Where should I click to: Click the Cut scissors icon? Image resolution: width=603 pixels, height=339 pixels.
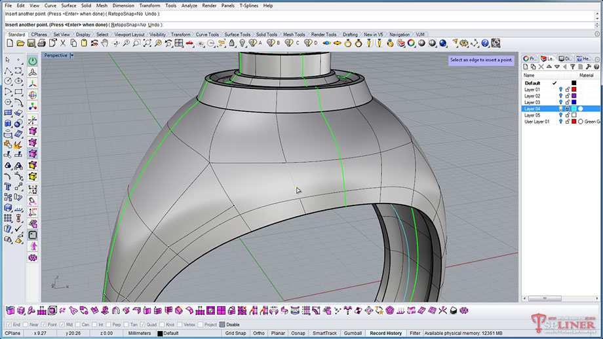(x=62, y=43)
